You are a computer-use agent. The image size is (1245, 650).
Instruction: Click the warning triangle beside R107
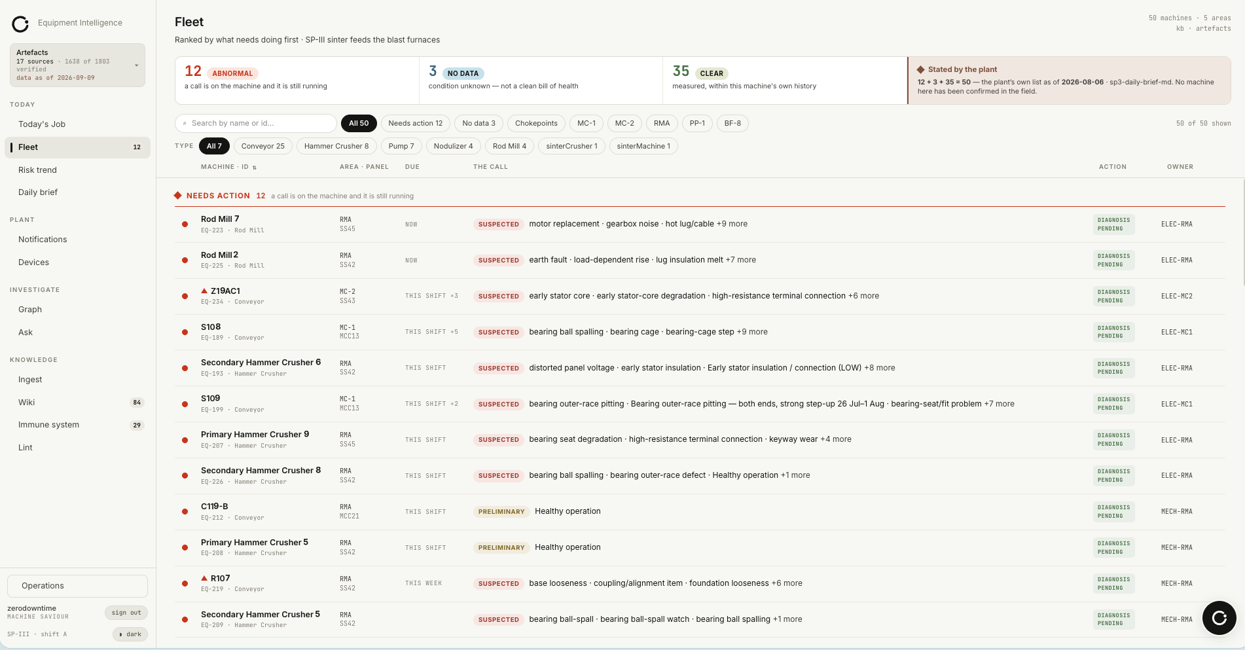click(204, 578)
